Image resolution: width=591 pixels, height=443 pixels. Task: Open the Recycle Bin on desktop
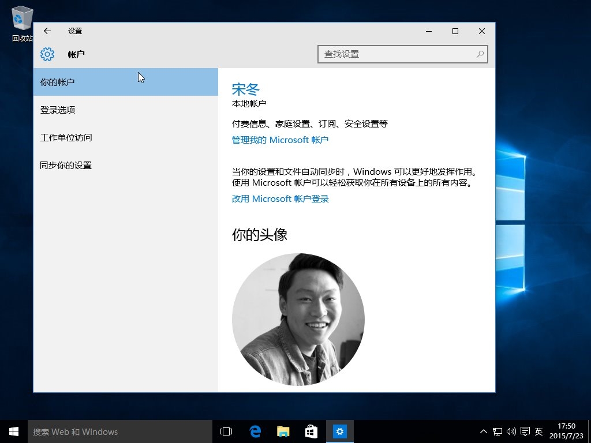(x=23, y=23)
